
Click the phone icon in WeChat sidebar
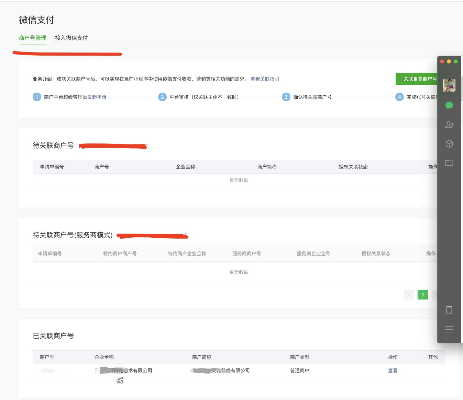449,310
